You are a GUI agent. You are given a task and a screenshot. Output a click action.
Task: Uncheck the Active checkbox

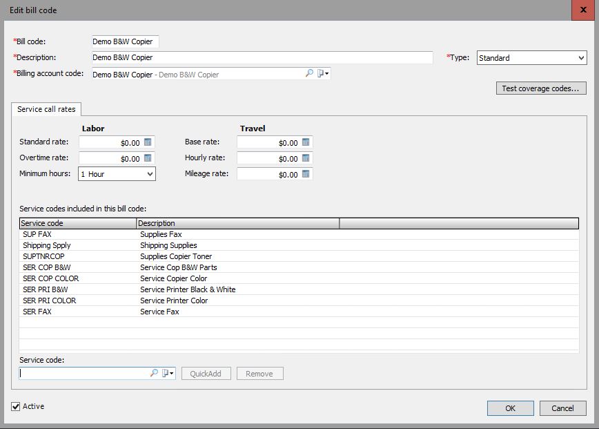(15, 407)
